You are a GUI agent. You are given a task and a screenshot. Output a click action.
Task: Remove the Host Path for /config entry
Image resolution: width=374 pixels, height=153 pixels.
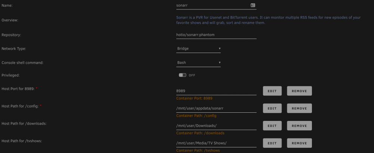299,108
